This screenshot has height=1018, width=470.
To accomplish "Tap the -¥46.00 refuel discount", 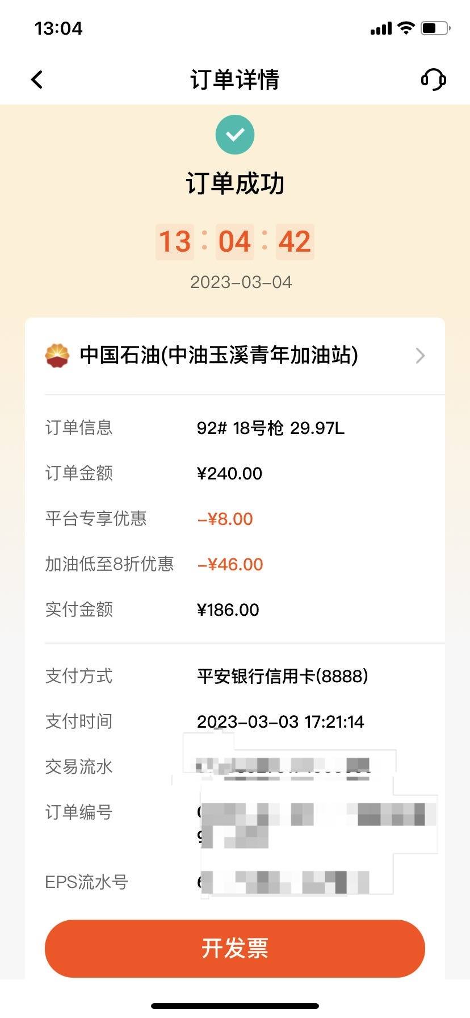I will pos(230,564).
